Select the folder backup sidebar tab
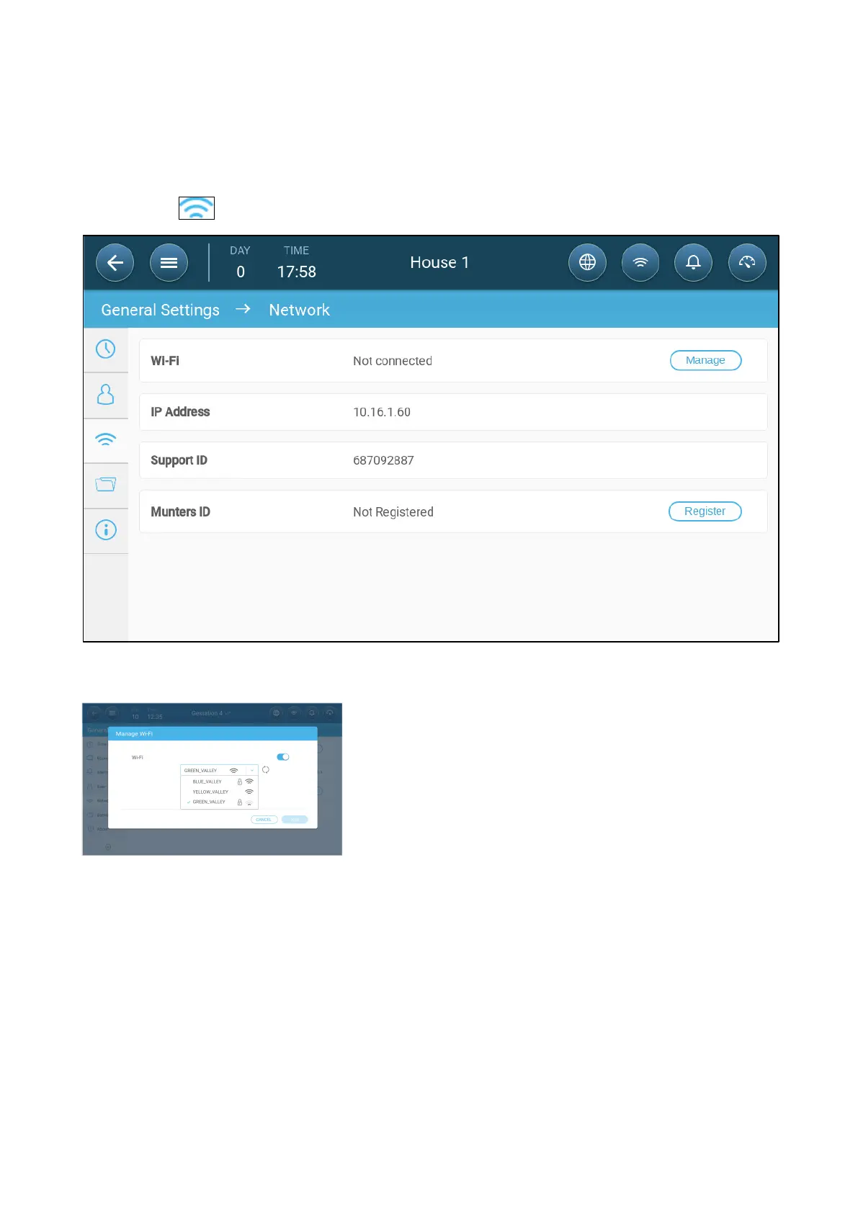The width and height of the screenshot is (858, 1213). point(106,485)
